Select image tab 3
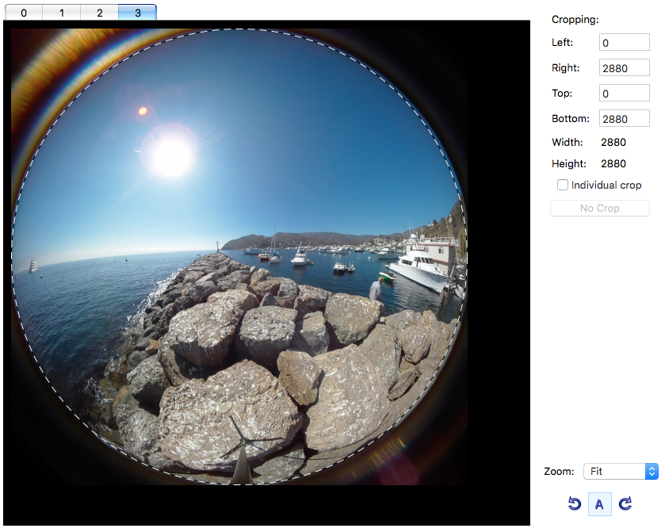 [137, 13]
